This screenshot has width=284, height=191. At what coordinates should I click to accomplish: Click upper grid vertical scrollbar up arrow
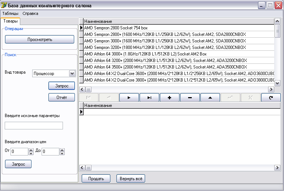pyautogui.click(x=277, y=21)
